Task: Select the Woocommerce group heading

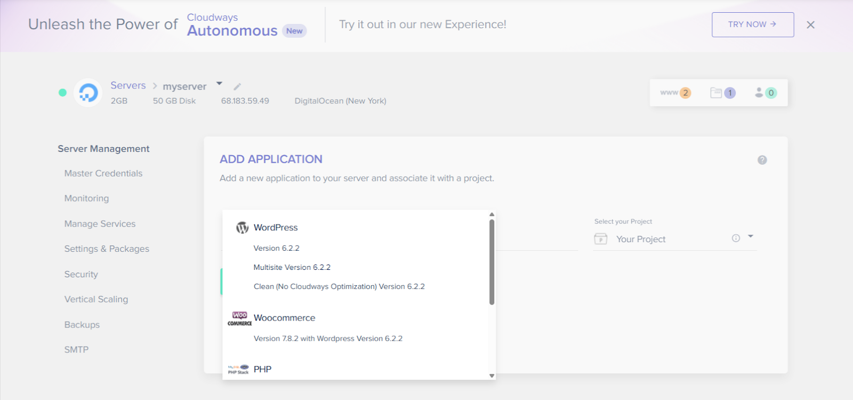Action: (x=284, y=318)
